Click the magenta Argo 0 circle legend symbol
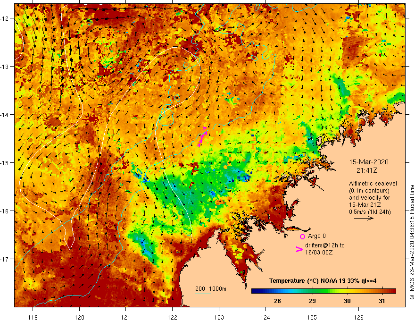The height and width of the screenshot is (321, 415). pos(302,237)
